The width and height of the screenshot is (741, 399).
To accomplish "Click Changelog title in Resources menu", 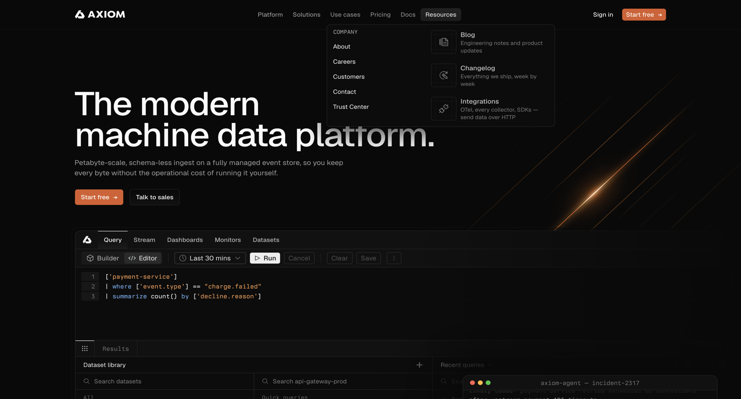I will [477, 68].
